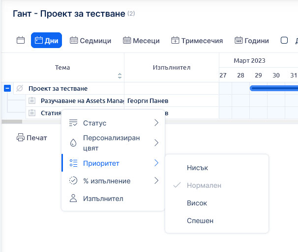Viewport: 298px width, 252px height.
Task: Click the color drop icon
Action: pyautogui.click(x=73, y=143)
